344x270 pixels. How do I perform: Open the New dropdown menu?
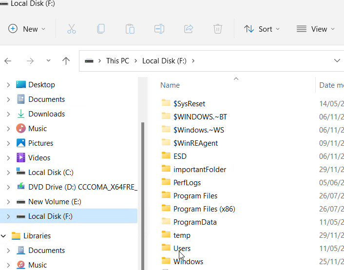click(27, 29)
